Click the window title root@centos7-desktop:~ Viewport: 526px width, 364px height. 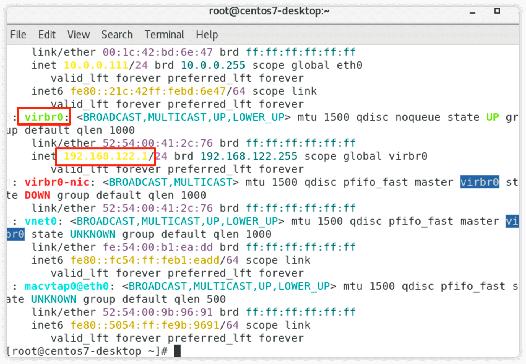269,11
